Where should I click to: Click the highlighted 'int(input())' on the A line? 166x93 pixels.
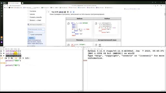tap(13, 56)
